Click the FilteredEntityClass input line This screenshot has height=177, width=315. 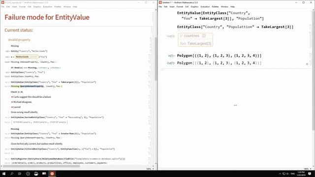(x=63, y=149)
